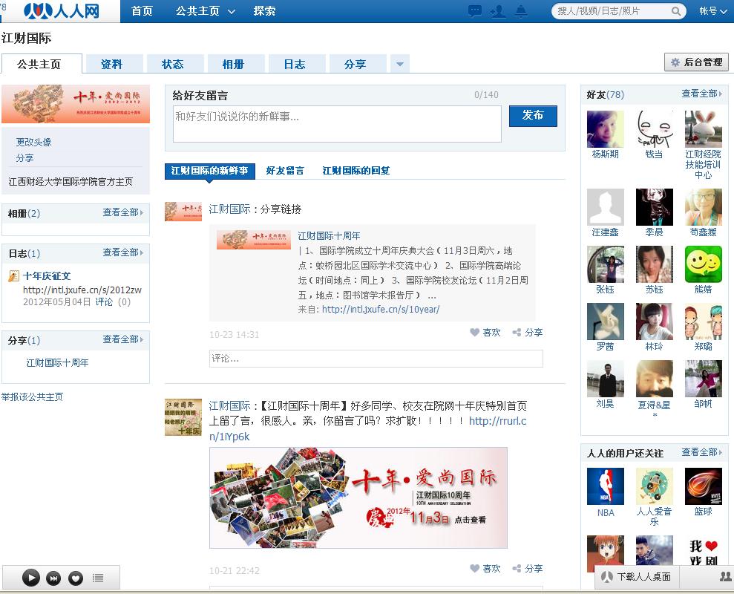Click the online friends icon at bottom right
734x594 pixels.
pos(724,576)
